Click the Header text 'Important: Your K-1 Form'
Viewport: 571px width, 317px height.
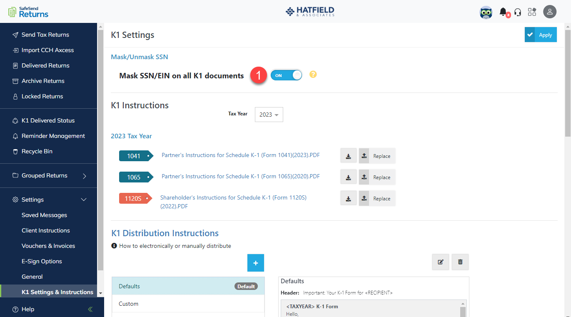point(348,293)
